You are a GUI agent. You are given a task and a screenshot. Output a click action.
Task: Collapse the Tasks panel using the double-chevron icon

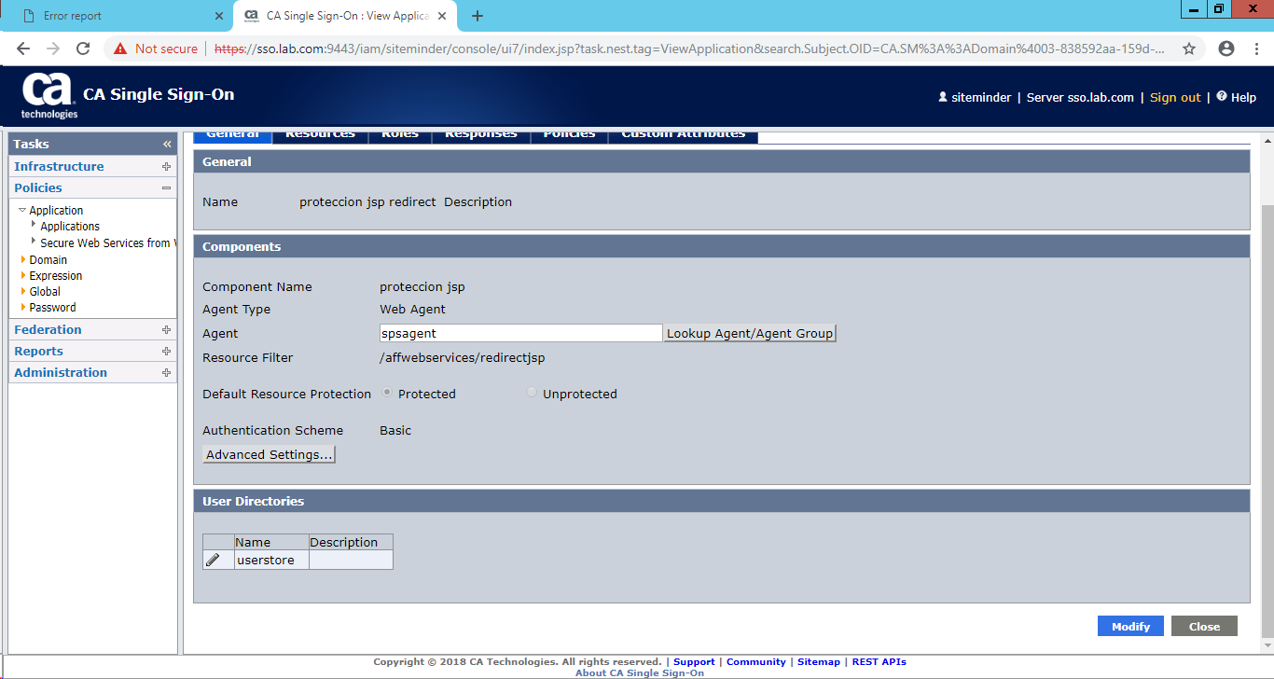(167, 145)
